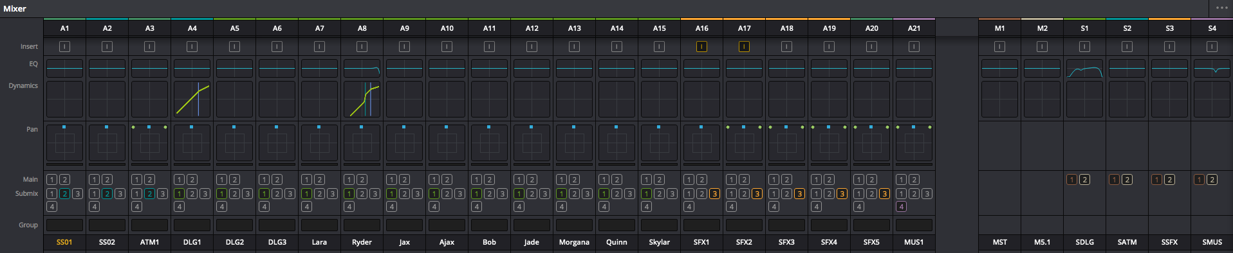Click the Insert button on bus S1
This screenshot has height=253, width=1233.
coord(1084,46)
